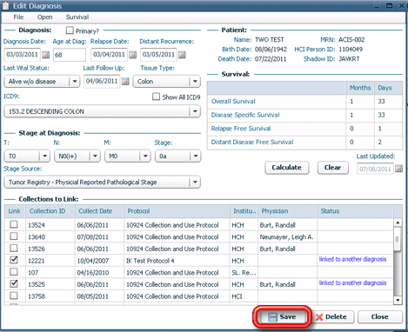This screenshot has height=332, width=408.
Task: Click the Link column header
Action: (x=15, y=211)
